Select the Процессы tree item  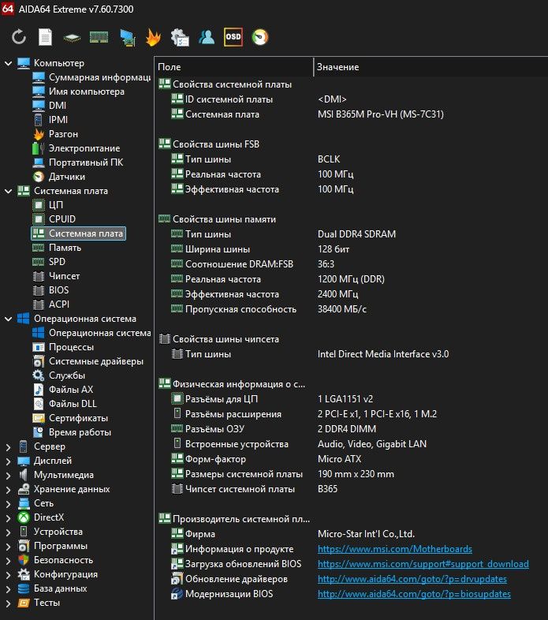[x=63, y=347]
